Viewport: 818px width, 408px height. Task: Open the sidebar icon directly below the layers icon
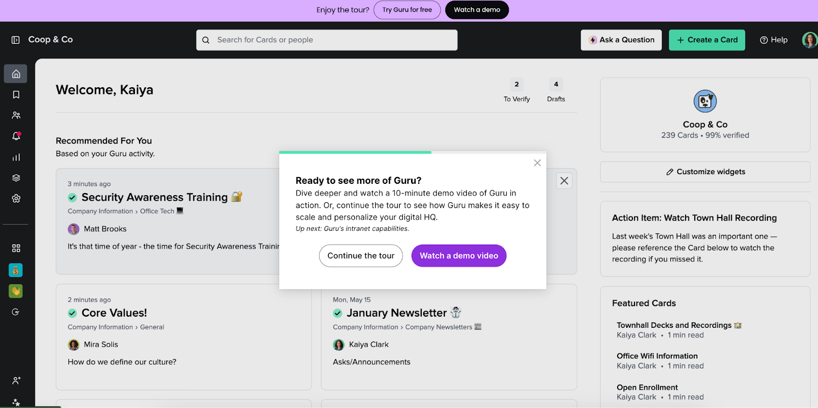16,199
